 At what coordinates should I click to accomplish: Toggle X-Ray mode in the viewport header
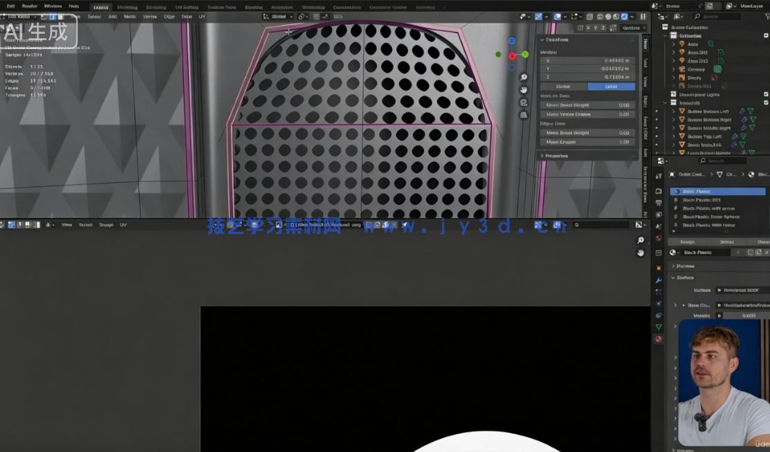[x=589, y=16]
